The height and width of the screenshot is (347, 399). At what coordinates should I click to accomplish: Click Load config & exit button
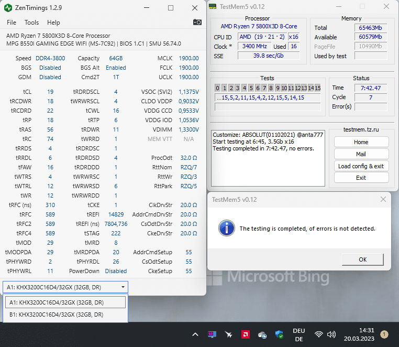pyautogui.click(x=361, y=166)
